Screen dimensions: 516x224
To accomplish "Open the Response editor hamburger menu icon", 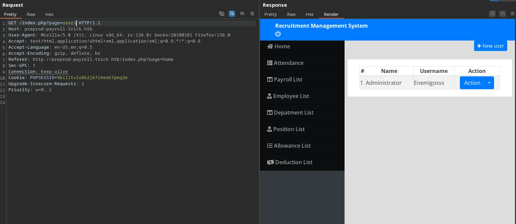I will 513,14.
